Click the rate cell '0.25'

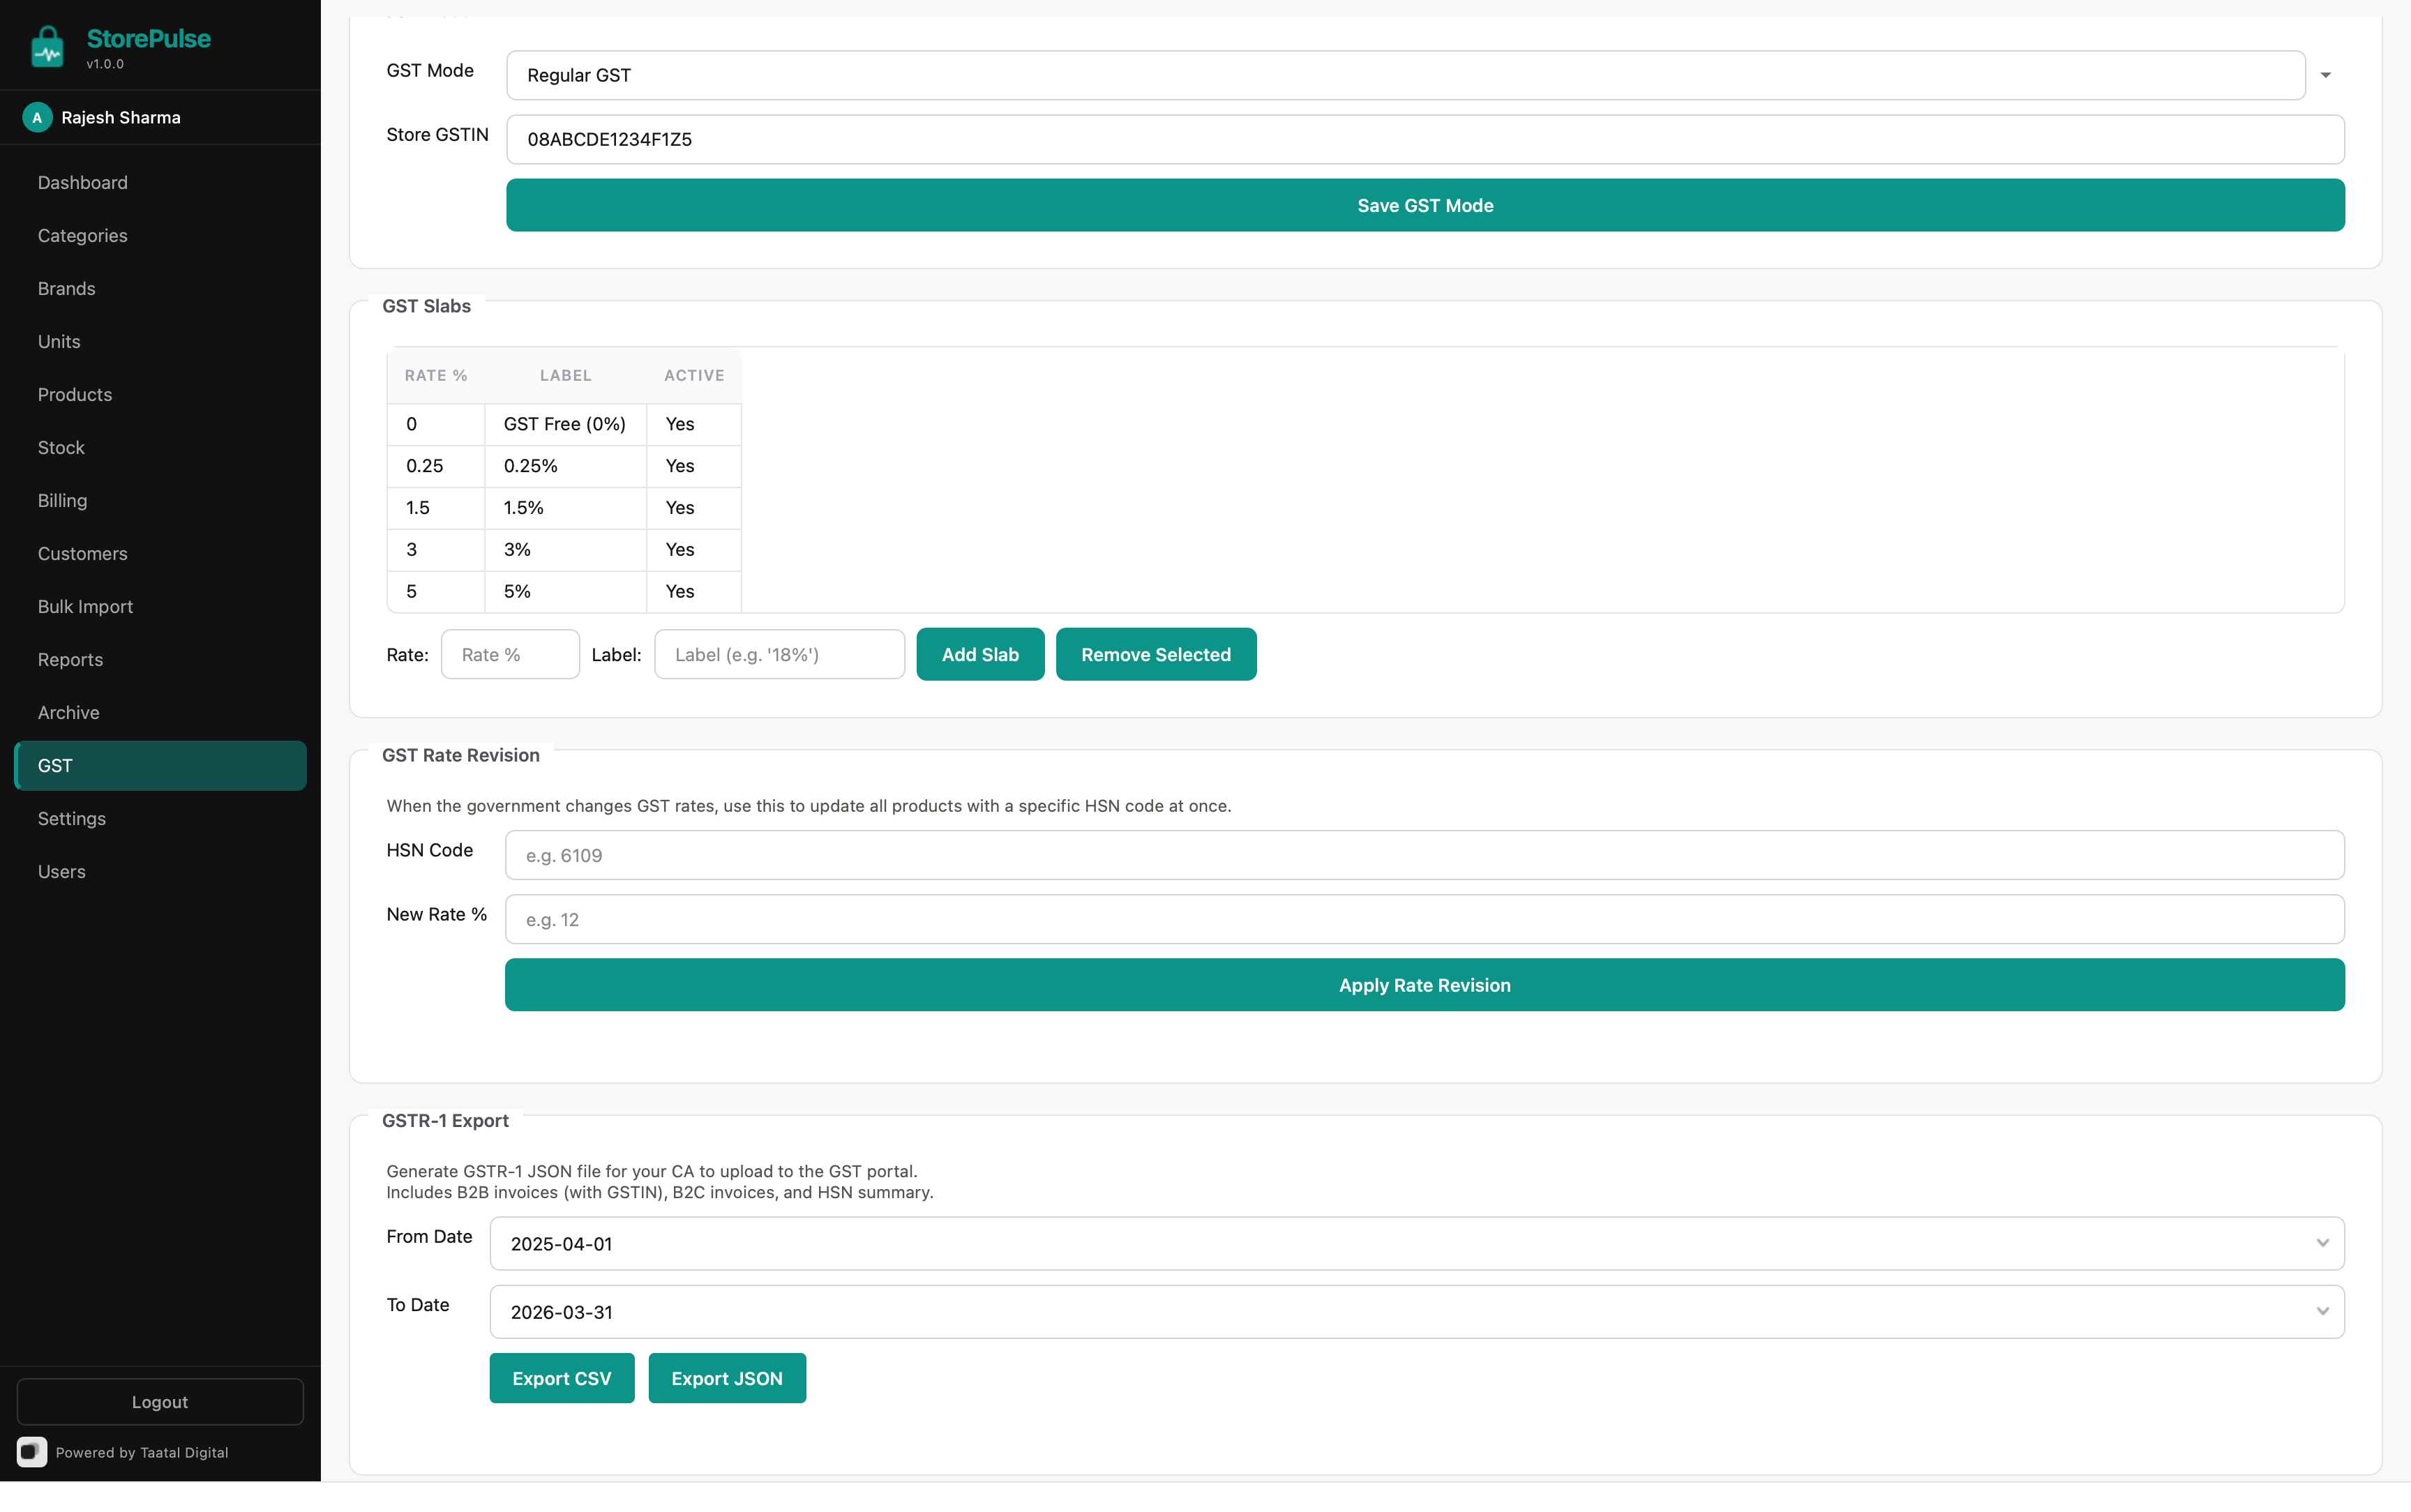click(x=436, y=466)
